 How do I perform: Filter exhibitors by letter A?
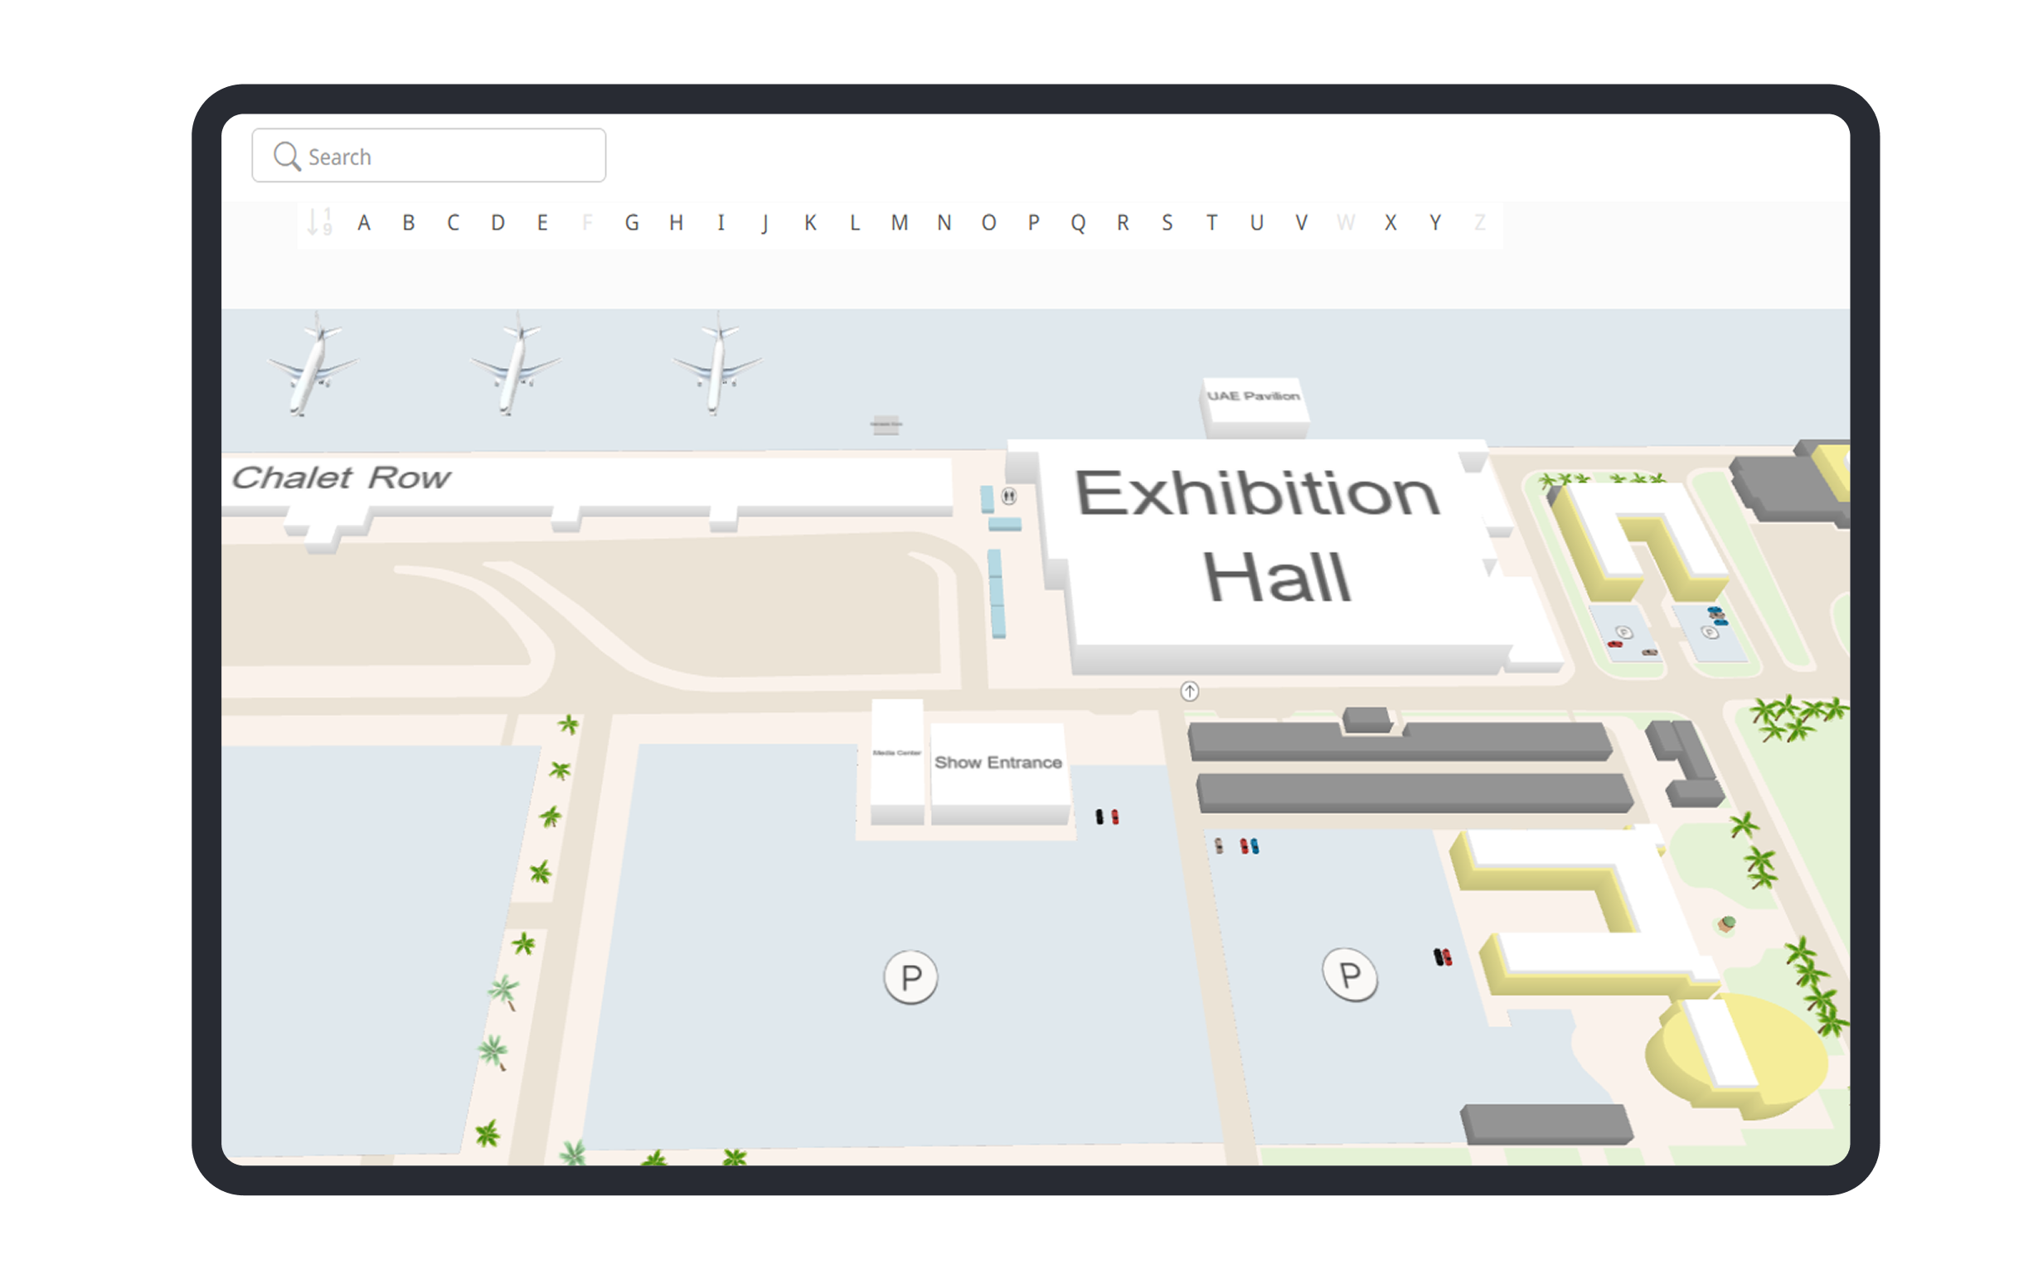[x=364, y=223]
